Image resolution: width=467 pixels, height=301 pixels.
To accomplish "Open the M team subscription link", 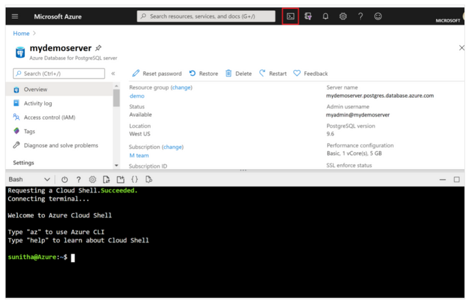I will point(139,156).
